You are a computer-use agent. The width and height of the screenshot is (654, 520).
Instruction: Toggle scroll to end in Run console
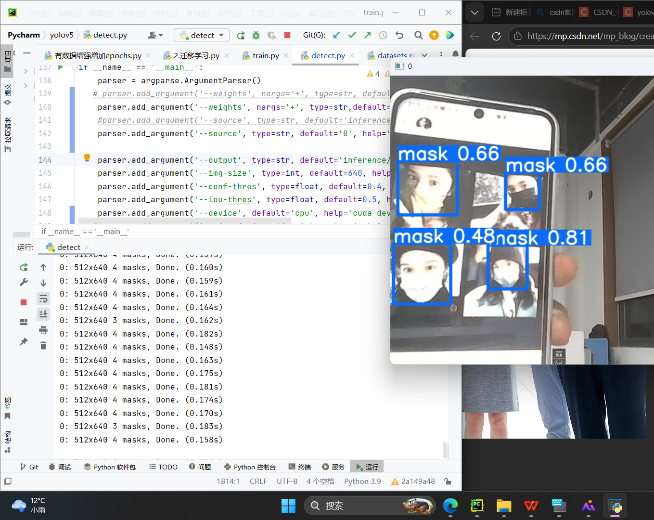pos(43,314)
